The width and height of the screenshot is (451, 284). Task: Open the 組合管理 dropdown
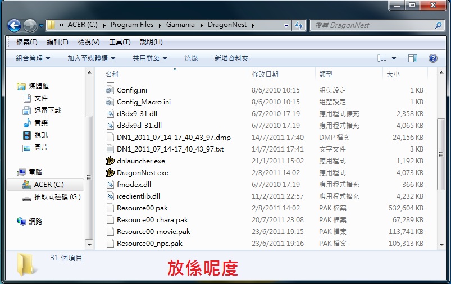pyautogui.click(x=33, y=58)
